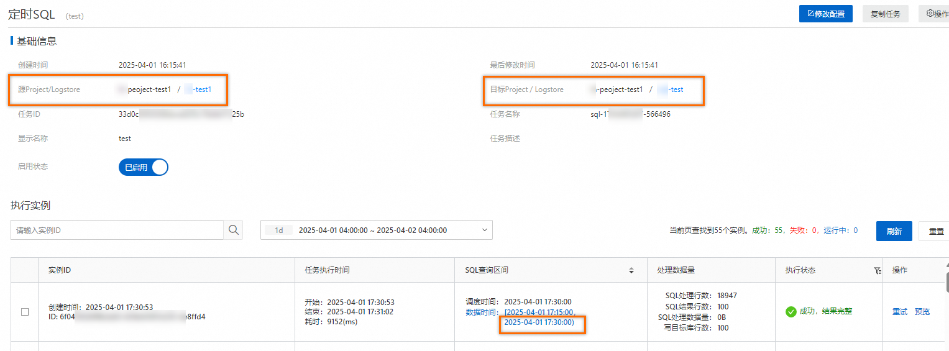The width and height of the screenshot is (949, 351).
Task: Click 重试 for the 17:30:53 instance
Action: (900, 312)
